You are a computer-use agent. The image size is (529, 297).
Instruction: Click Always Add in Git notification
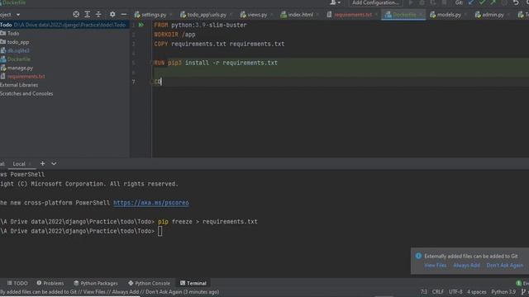point(466,266)
